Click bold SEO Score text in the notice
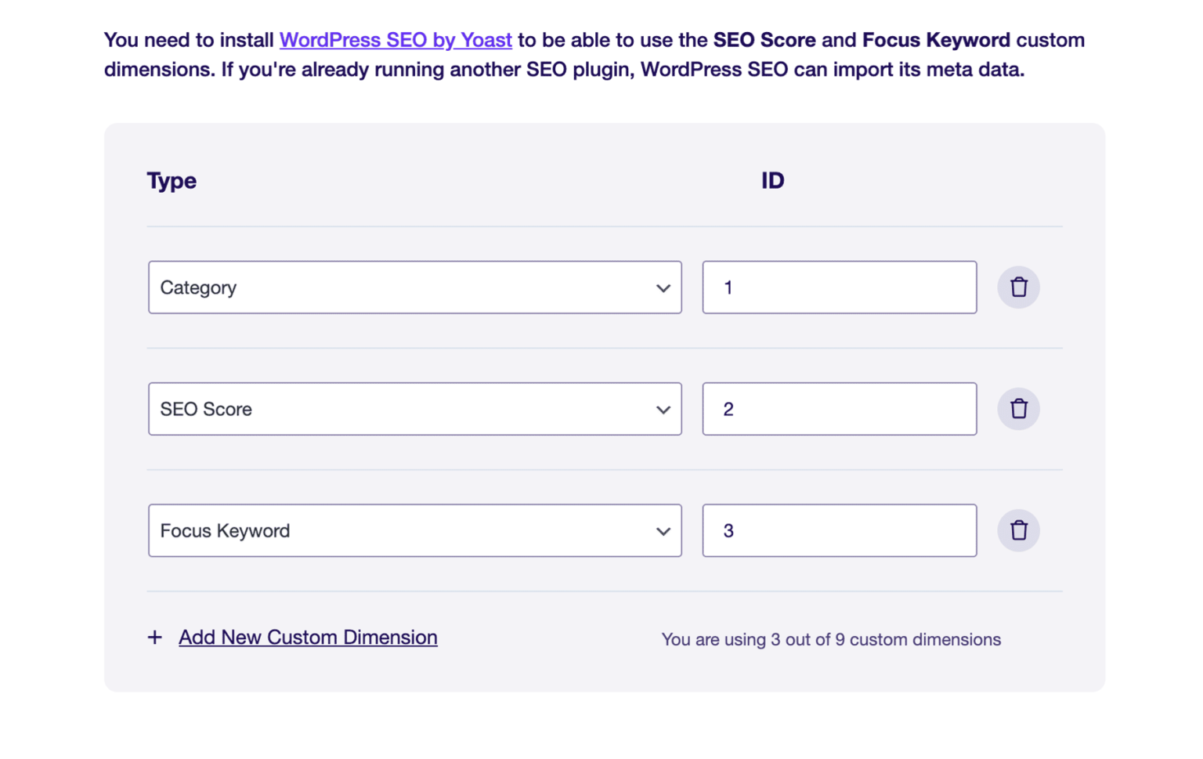Image resolution: width=1203 pixels, height=759 pixels. (x=764, y=40)
